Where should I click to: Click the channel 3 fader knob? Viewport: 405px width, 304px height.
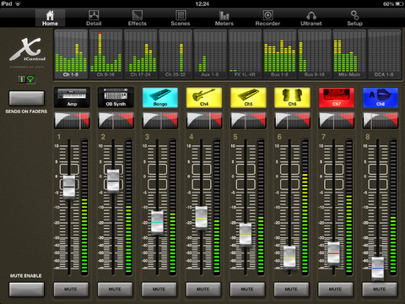pos(157,222)
